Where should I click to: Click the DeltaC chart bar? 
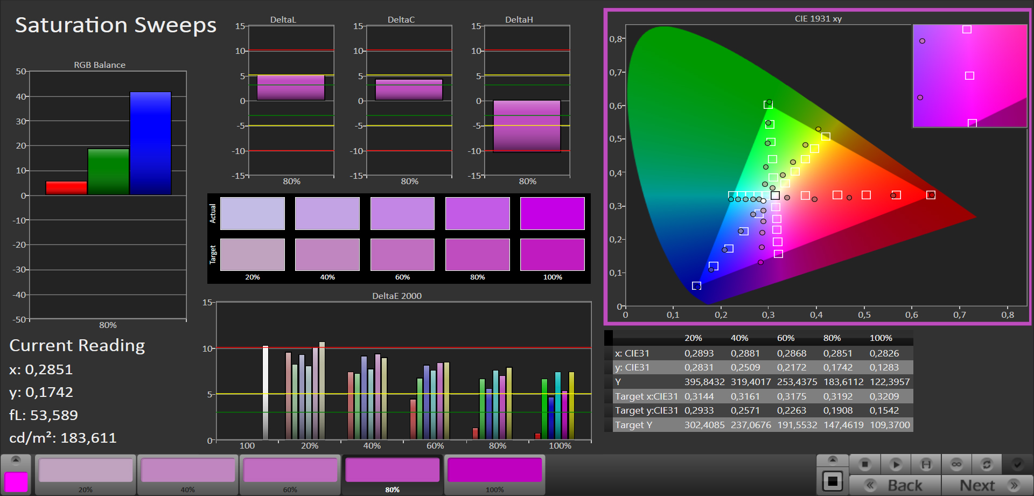point(409,90)
